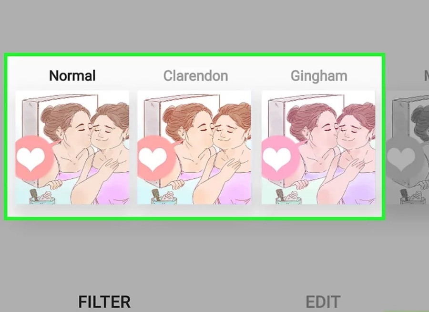Apply the Normal filter thumbnail
Image resolution: width=429 pixels, height=312 pixels.
72,147
